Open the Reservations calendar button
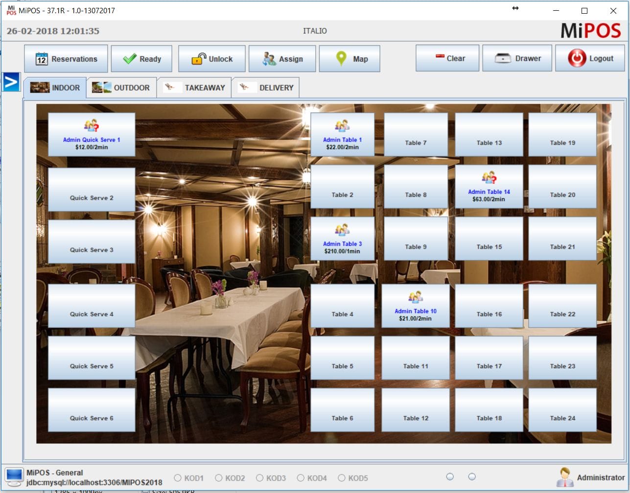630x493 pixels. tap(66, 59)
